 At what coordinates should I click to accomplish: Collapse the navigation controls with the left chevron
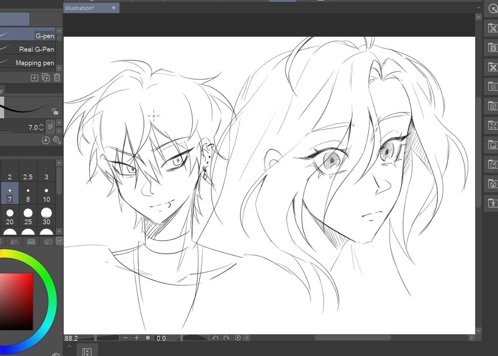click(x=247, y=338)
